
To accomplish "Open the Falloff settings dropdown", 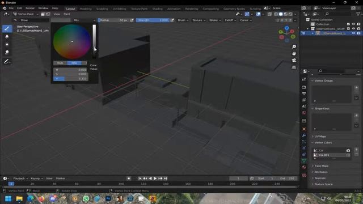I will [x=230, y=20].
